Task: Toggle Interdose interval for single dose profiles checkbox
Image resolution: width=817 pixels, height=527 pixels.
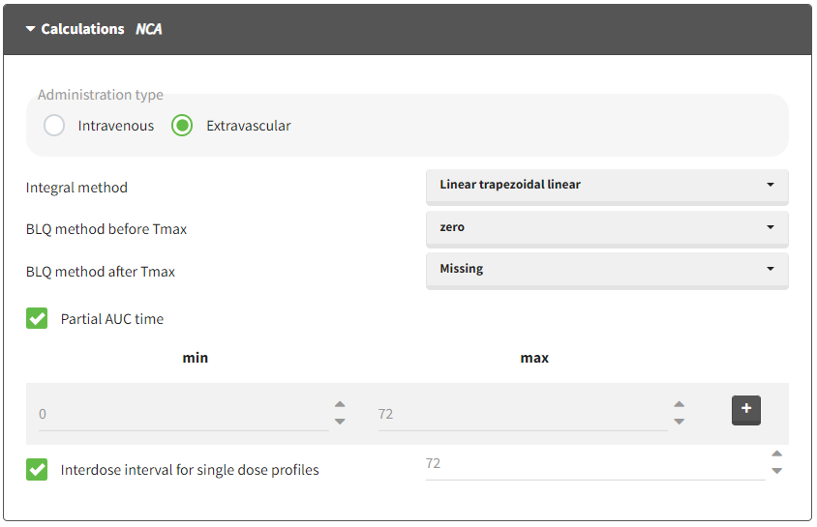Action: [x=37, y=470]
